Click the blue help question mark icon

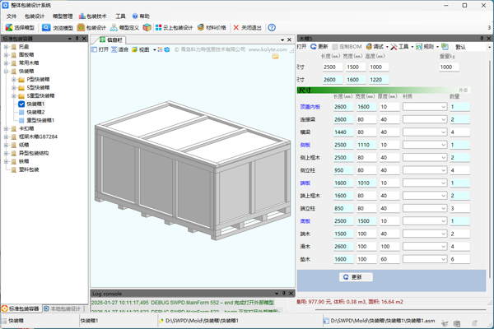pos(272,27)
